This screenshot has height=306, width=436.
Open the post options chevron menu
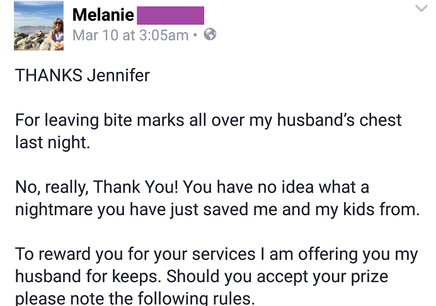coord(422,8)
